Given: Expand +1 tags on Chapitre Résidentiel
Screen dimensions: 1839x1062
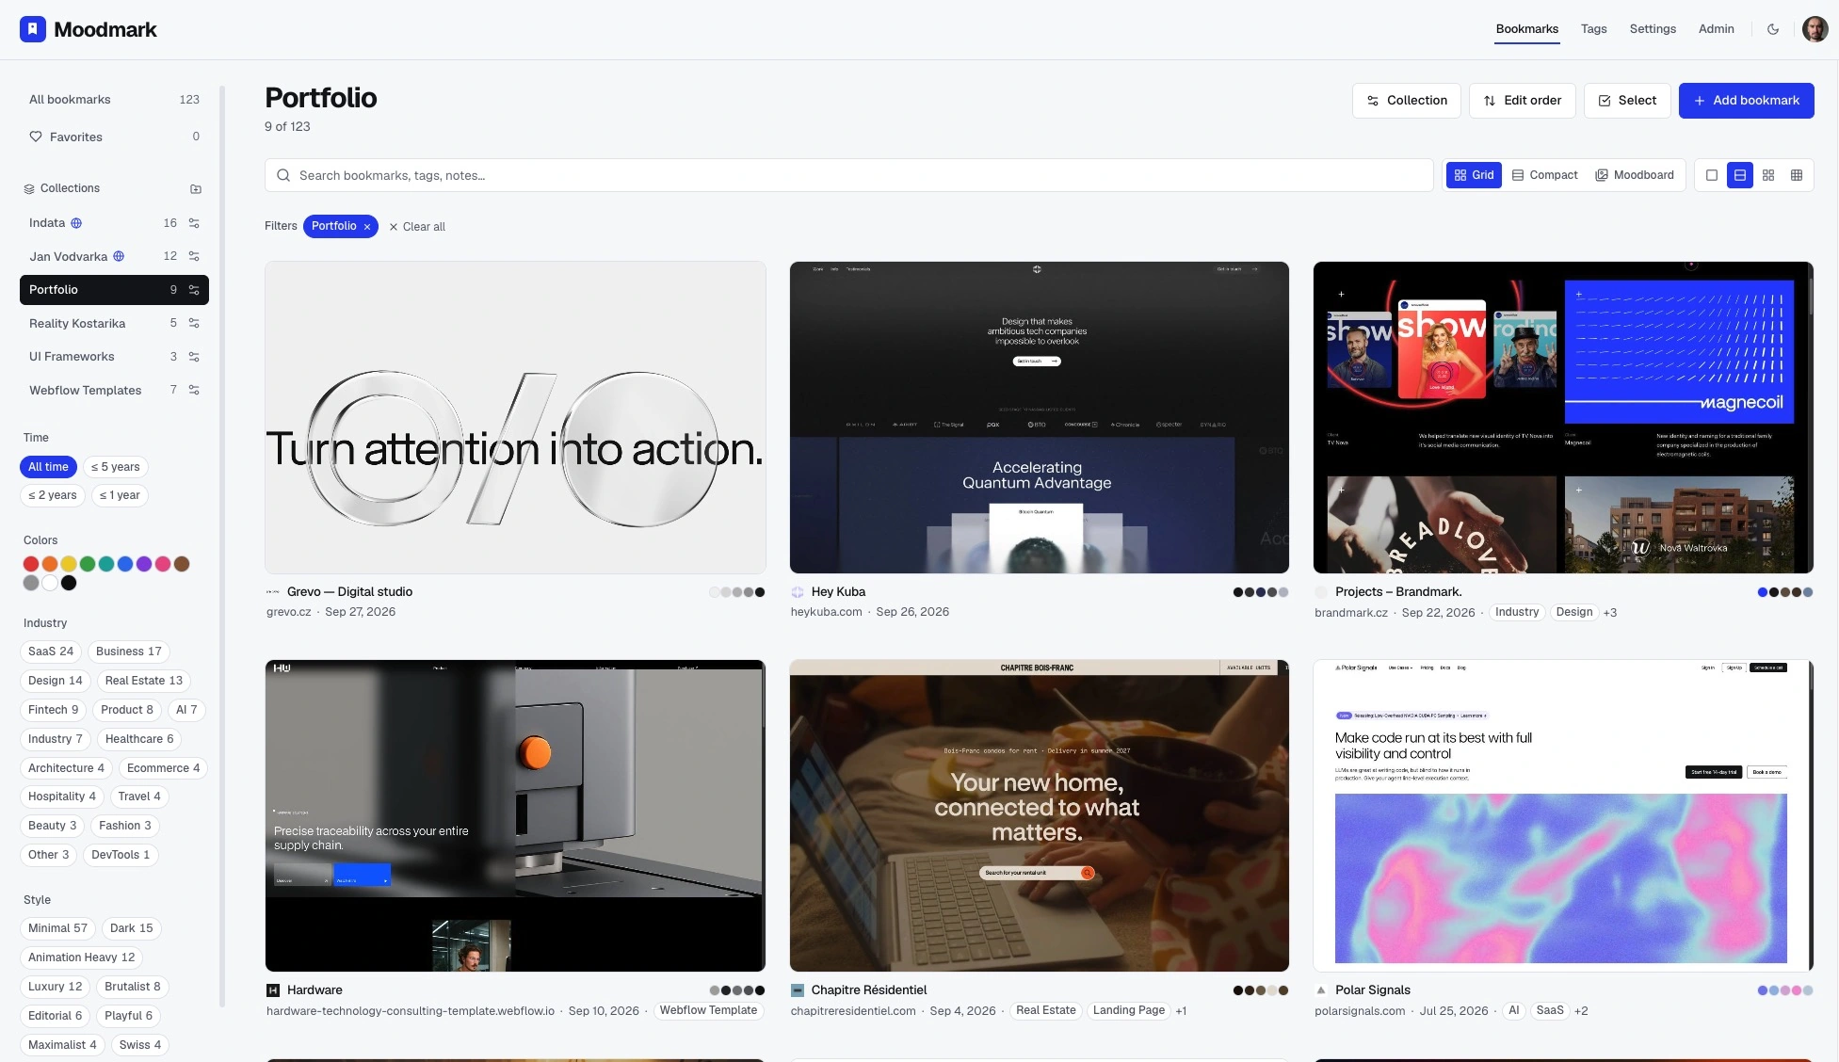Looking at the screenshot, I should [x=1181, y=1011].
